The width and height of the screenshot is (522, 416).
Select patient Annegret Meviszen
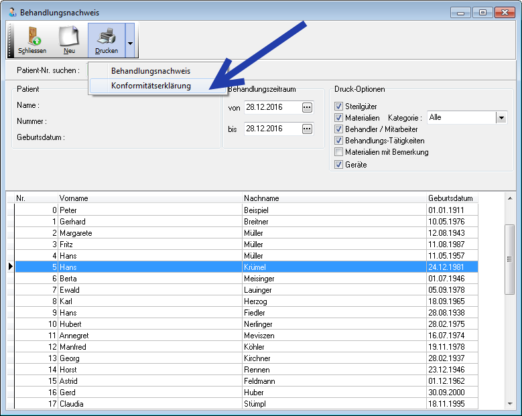click(247, 336)
